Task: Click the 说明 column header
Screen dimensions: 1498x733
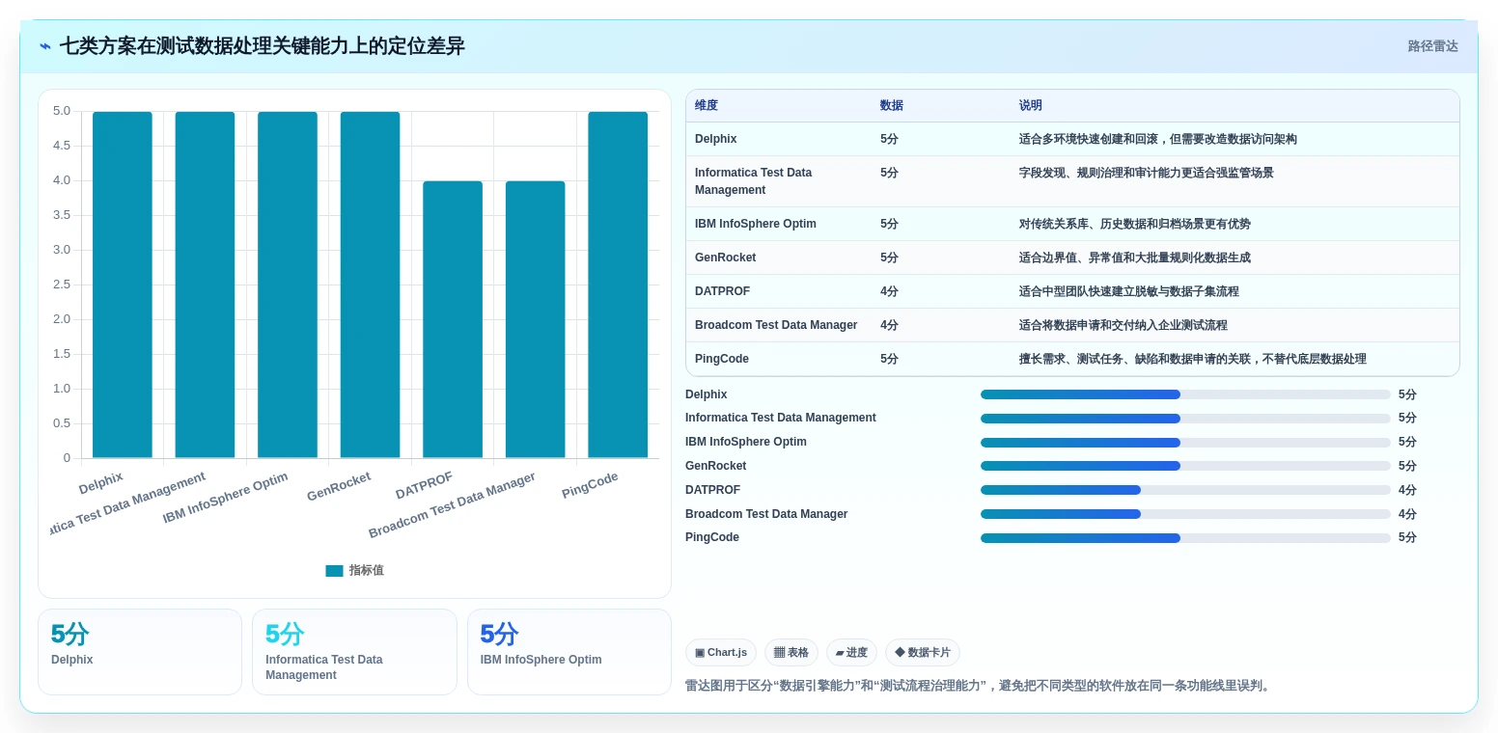Action: pyautogui.click(x=1031, y=106)
